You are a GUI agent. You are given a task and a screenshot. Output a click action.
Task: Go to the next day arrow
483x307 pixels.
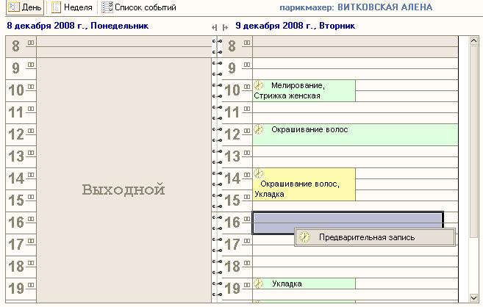[x=225, y=27]
